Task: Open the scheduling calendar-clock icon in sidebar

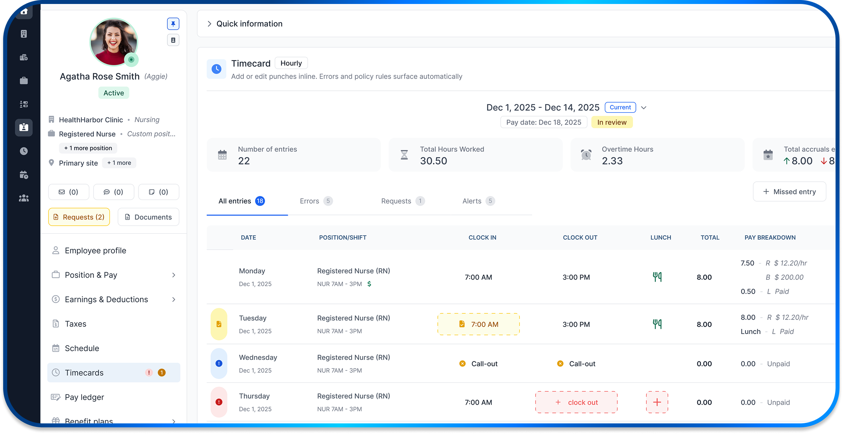Action: (x=24, y=175)
